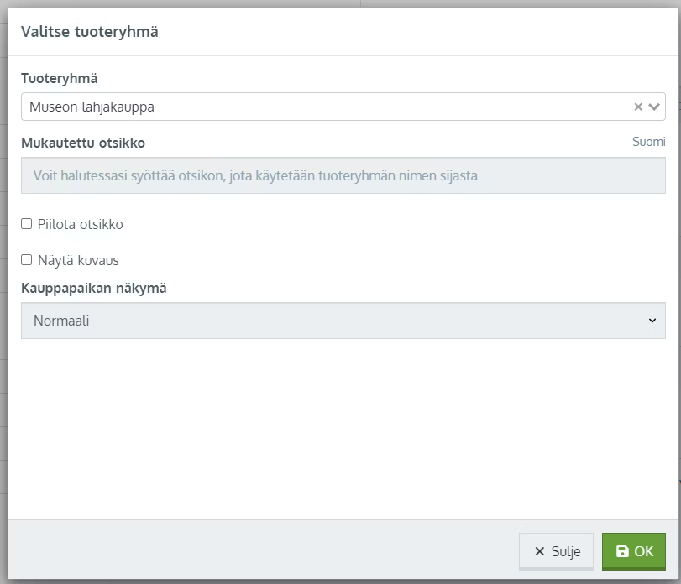Close the dialog with Sulje button

coord(556,551)
